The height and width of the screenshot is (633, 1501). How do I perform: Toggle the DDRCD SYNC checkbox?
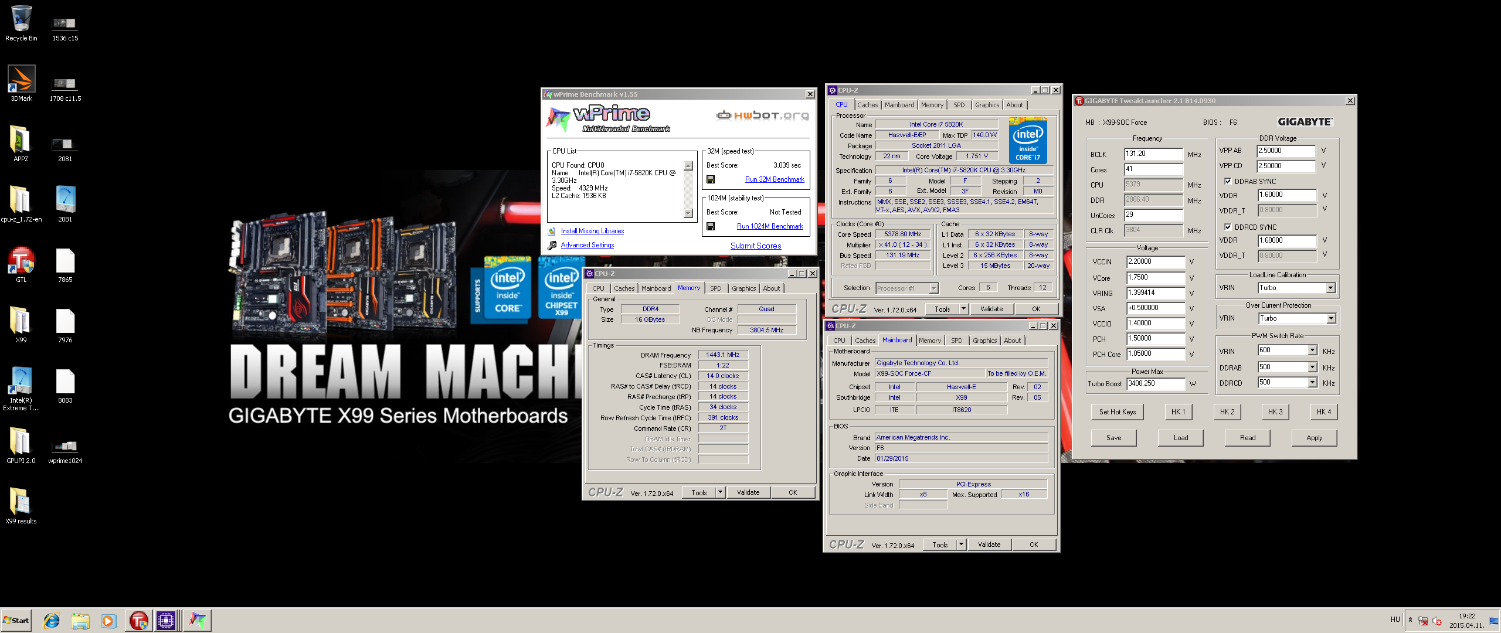tap(1228, 227)
